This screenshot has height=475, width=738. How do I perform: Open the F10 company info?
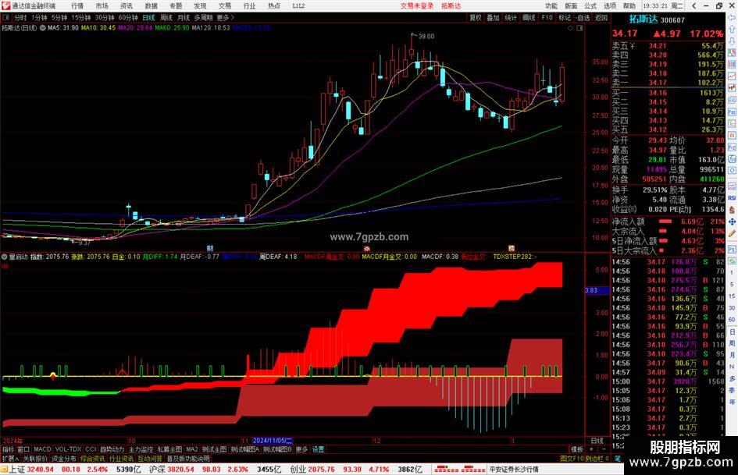pyautogui.click(x=547, y=17)
